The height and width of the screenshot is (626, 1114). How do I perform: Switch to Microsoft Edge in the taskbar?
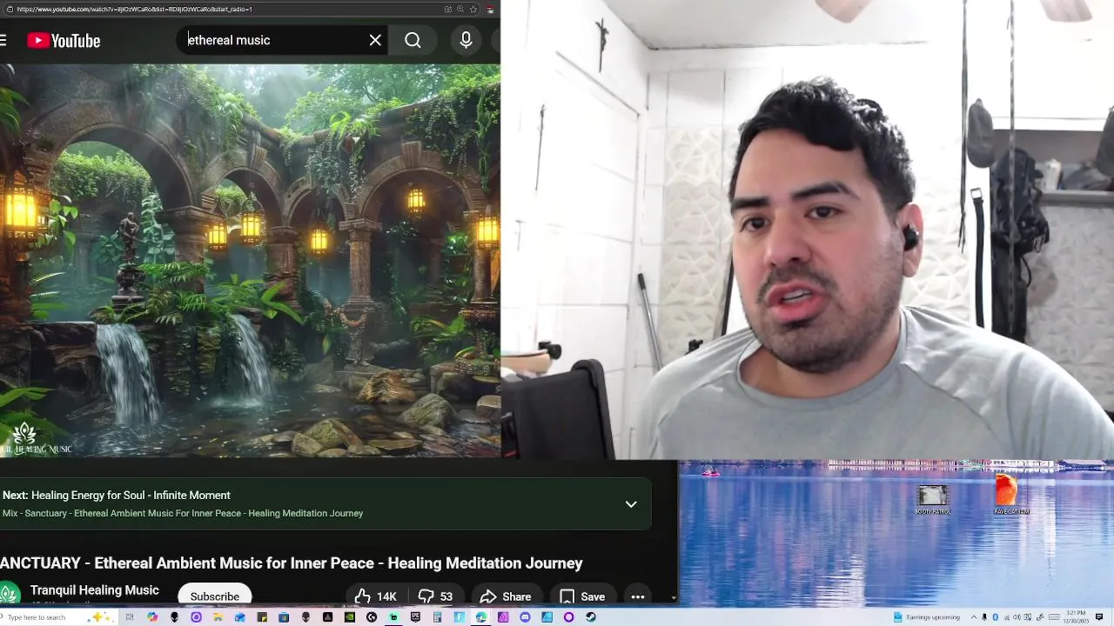(x=480, y=617)
